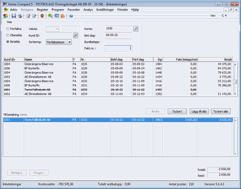Open the Program menu
Image resolution: width=241 pixels, height=189 pixels.
(x=58, y=10)
